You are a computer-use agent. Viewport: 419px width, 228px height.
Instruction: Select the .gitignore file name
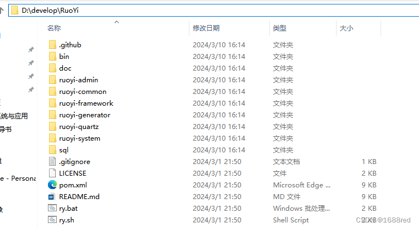tap(75, 162)
